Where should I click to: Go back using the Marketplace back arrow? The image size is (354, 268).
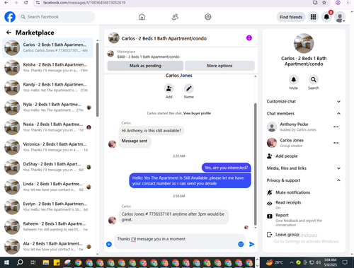[8, 33]
